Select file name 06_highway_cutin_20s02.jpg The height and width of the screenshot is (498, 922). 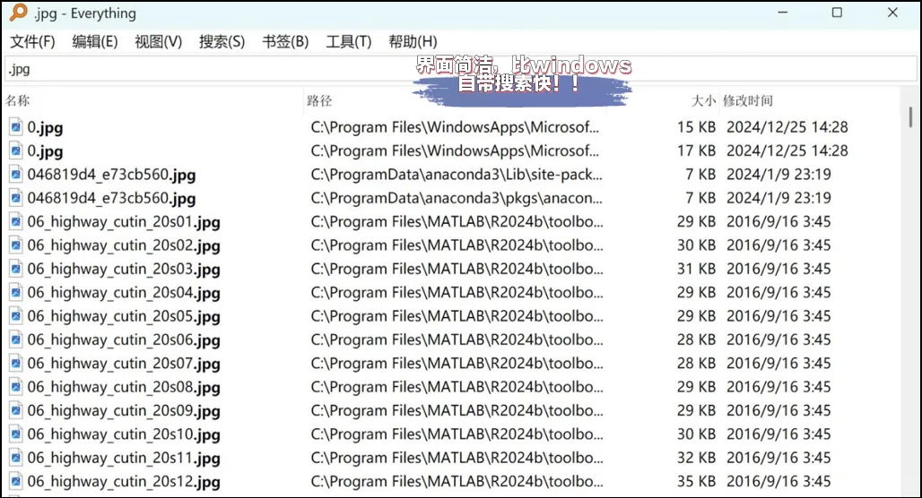[124, 245]
